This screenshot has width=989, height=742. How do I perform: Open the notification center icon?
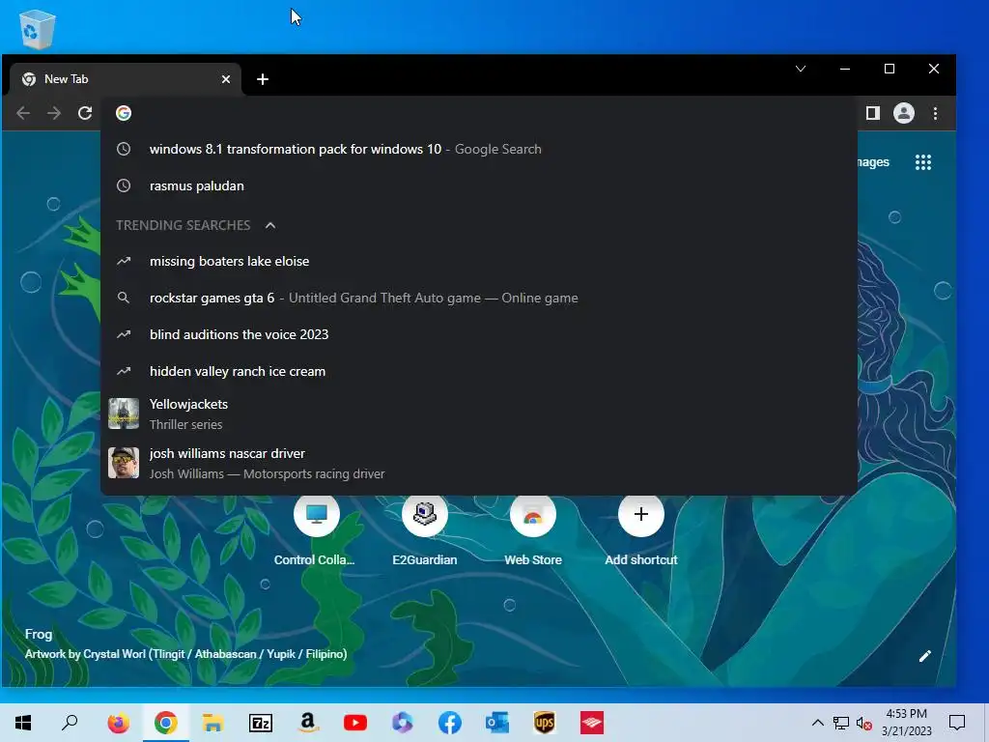pyautogui.click(x=957, y=723)
